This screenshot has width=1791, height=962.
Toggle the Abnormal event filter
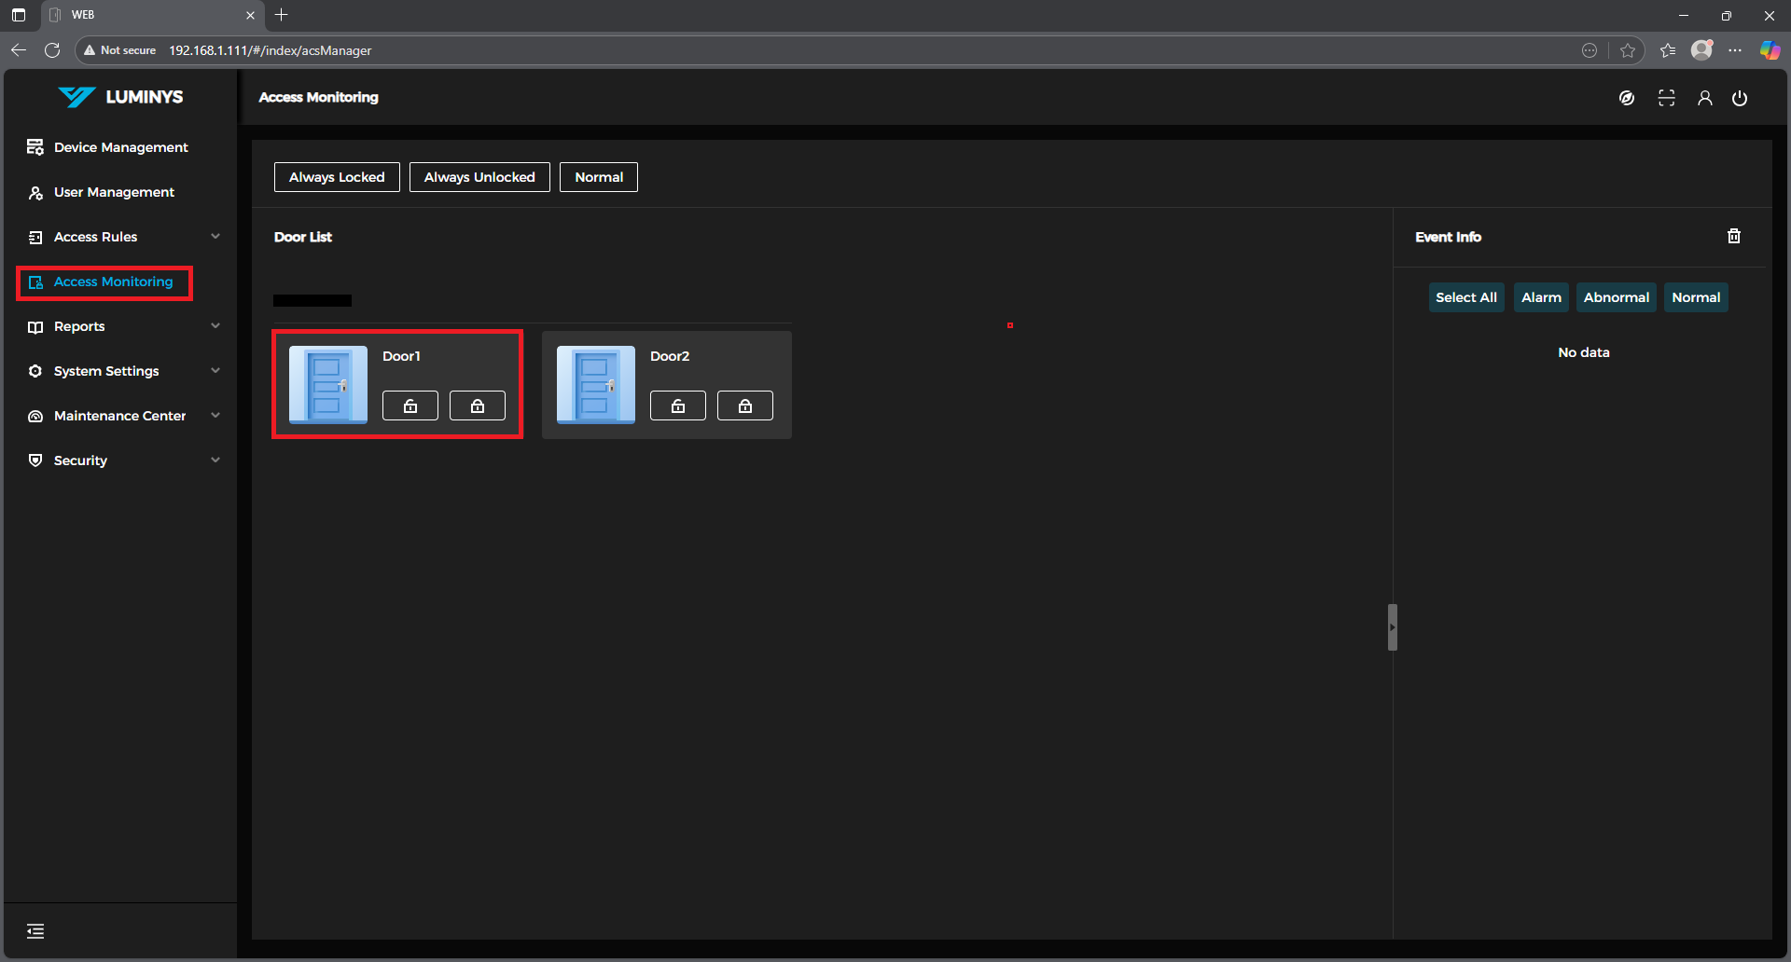click(x=1616, y=297)
